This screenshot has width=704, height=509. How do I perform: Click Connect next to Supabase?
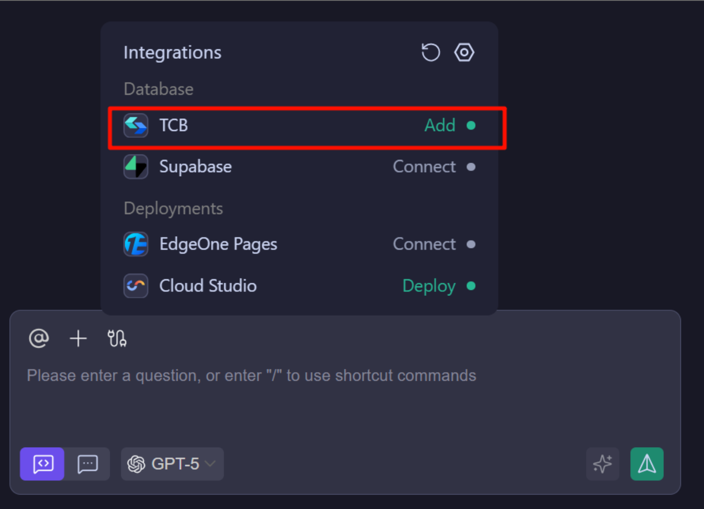pos(424,167)
